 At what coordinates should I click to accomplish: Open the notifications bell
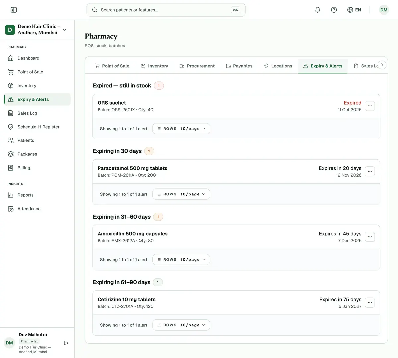(x=318, y=10)
